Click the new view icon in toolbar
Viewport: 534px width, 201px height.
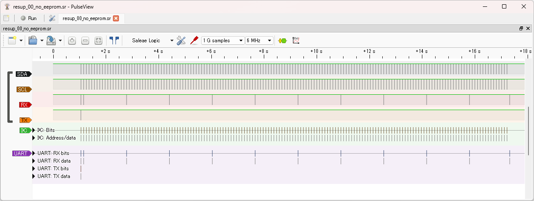[12, 41]
